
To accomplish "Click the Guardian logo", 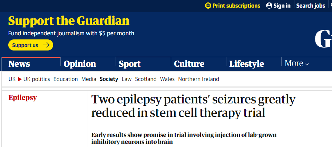I will 323,39.
